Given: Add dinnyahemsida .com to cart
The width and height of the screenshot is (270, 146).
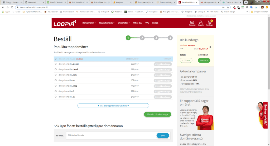Looking at the screenshot, I should (x=163, y=75).
